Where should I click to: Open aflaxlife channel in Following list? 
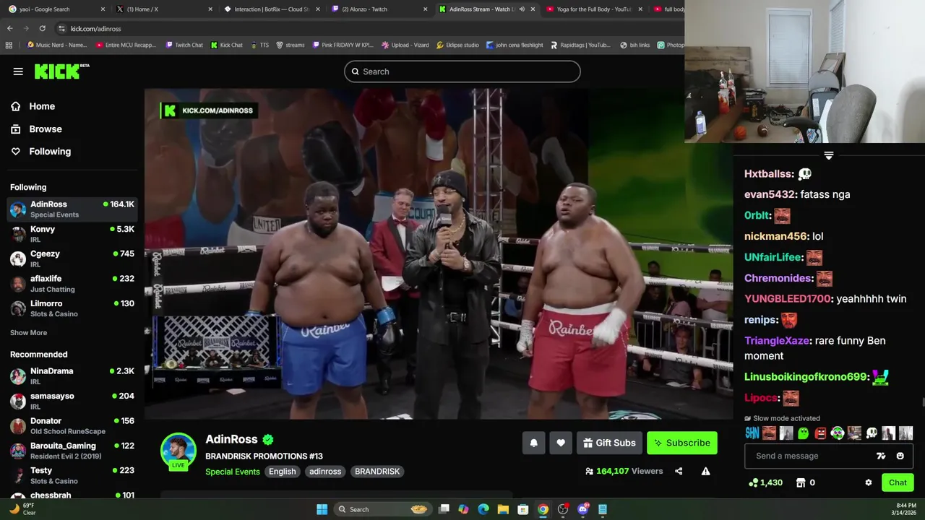click(72, 284)
